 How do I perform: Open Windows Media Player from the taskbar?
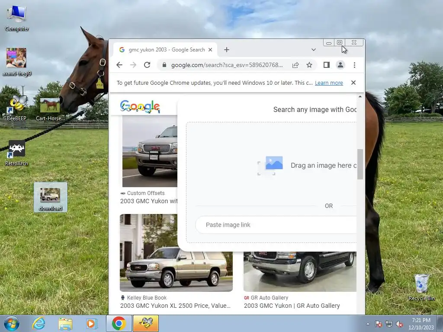91,323
